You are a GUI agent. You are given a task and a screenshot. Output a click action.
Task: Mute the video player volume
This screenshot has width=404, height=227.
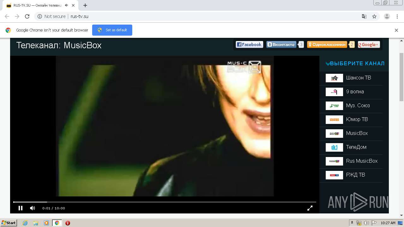pyautogui.click(x=33, y=208)
